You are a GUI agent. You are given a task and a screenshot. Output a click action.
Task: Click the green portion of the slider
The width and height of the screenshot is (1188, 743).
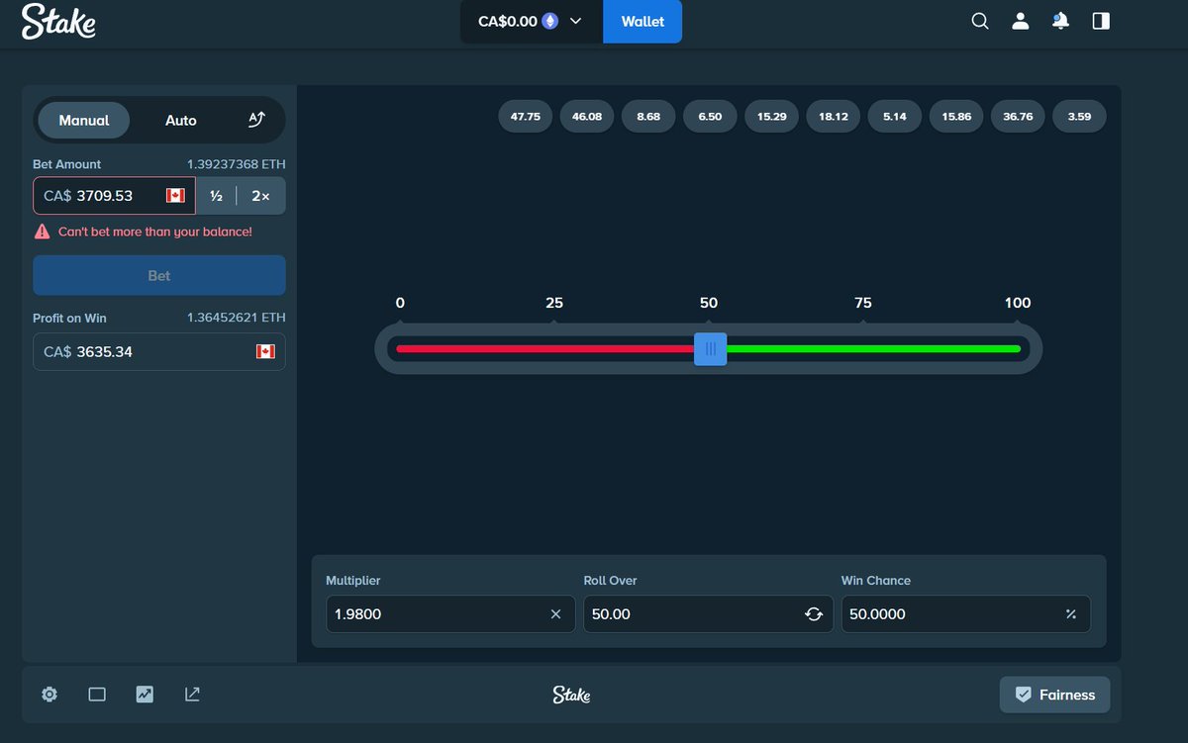click(873, 348)
